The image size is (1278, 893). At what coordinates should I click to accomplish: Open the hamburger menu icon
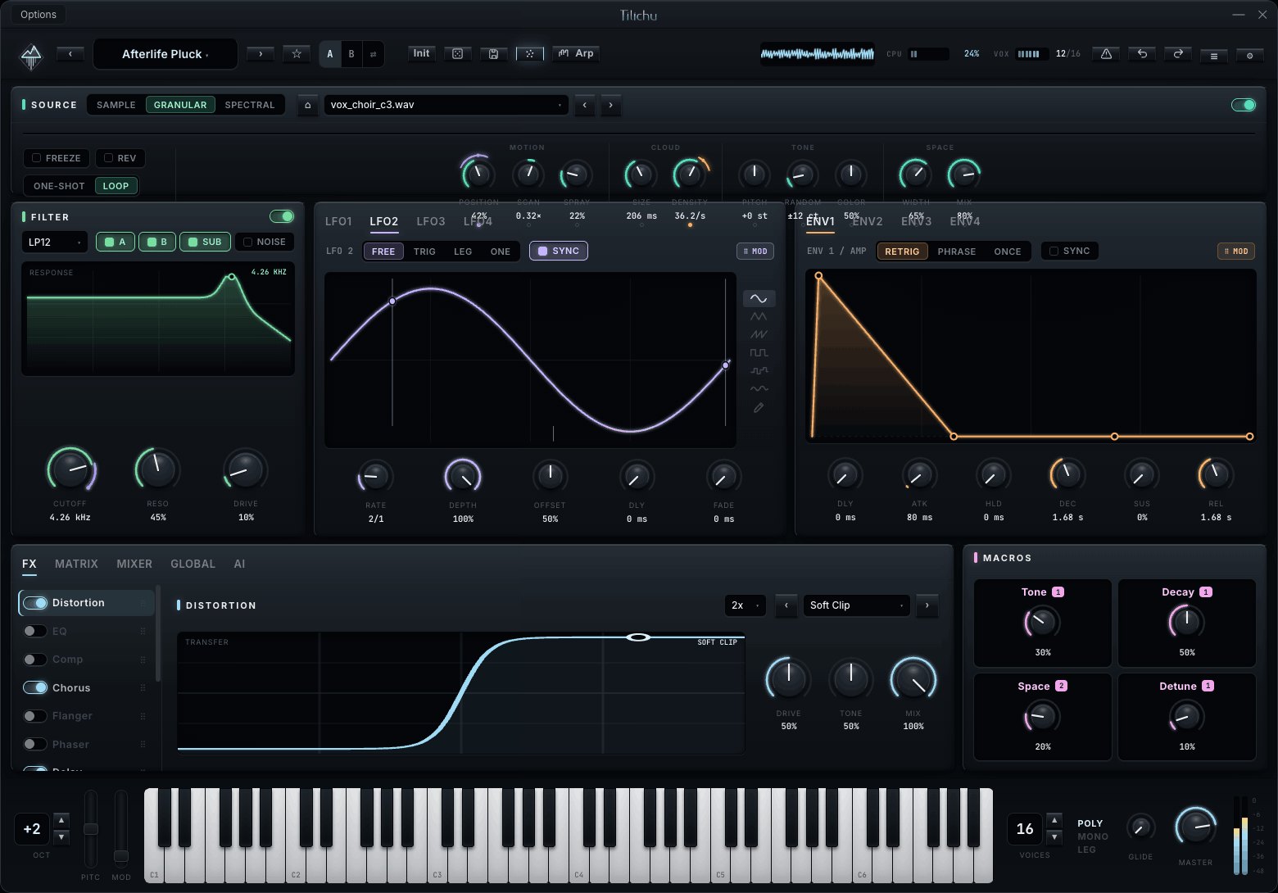coord(1213,56)
